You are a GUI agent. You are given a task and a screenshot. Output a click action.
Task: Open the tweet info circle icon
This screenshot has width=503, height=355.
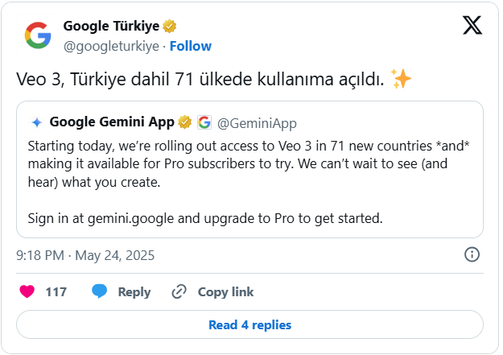[472, 254]
